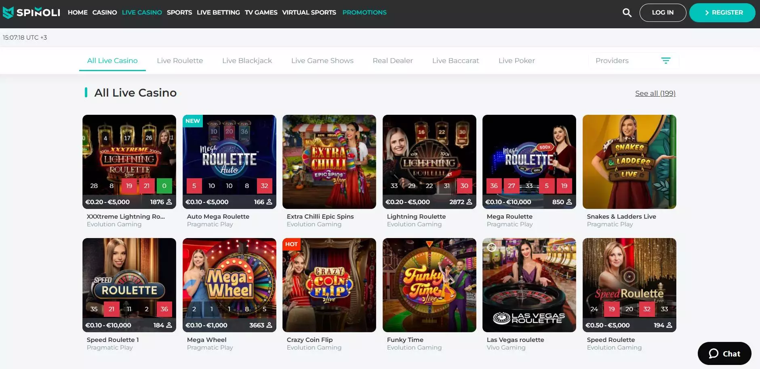Click the See all (199) link
Image resolution: width=760 pixels, height=369 pixels.
[x=655, y=93]
